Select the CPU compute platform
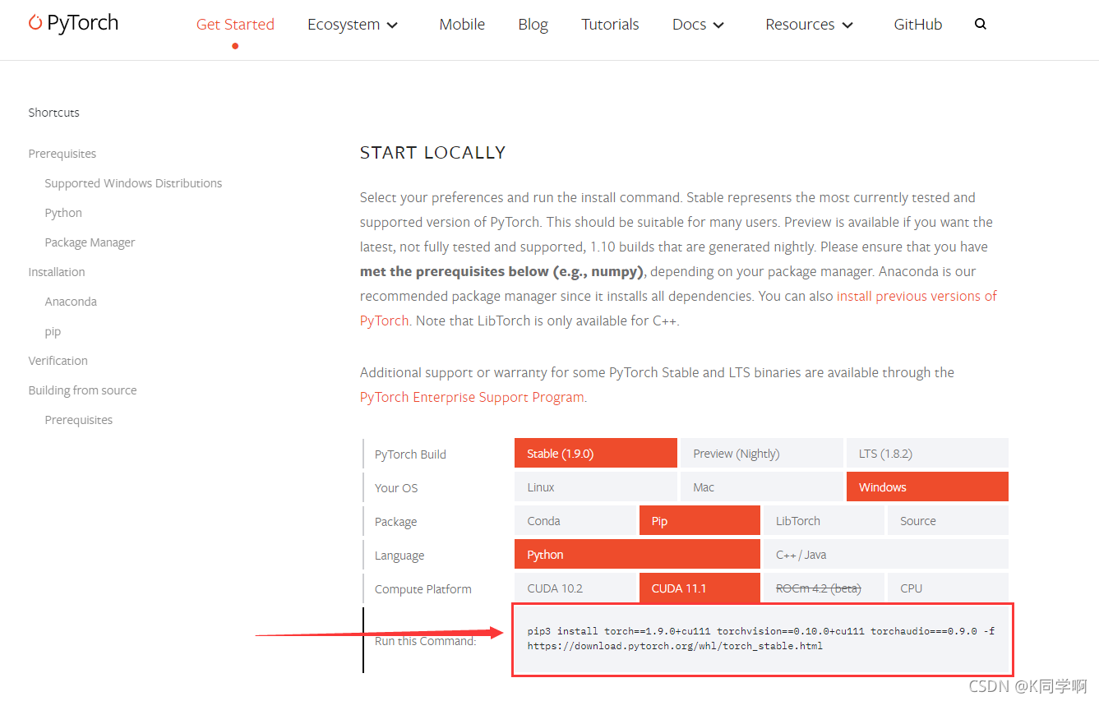Image resolution: width=1099 pixels, height=701 pixels. (x=948, y=588)
